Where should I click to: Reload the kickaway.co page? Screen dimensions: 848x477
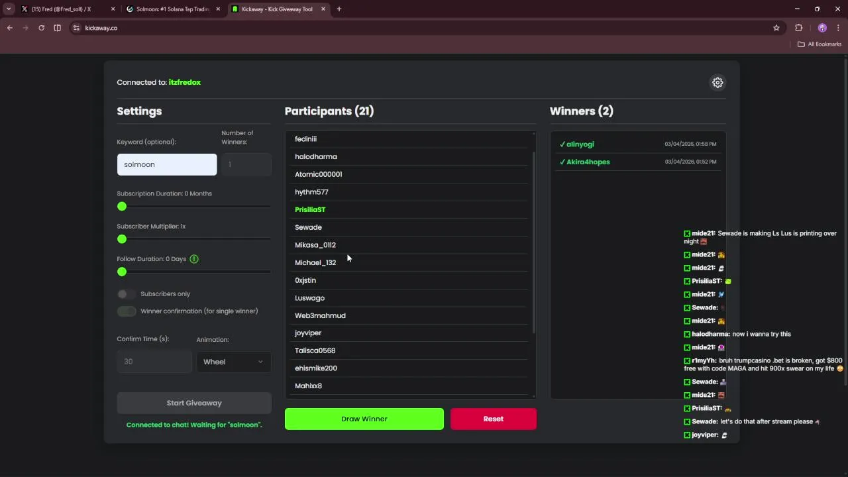click(42, 28)
